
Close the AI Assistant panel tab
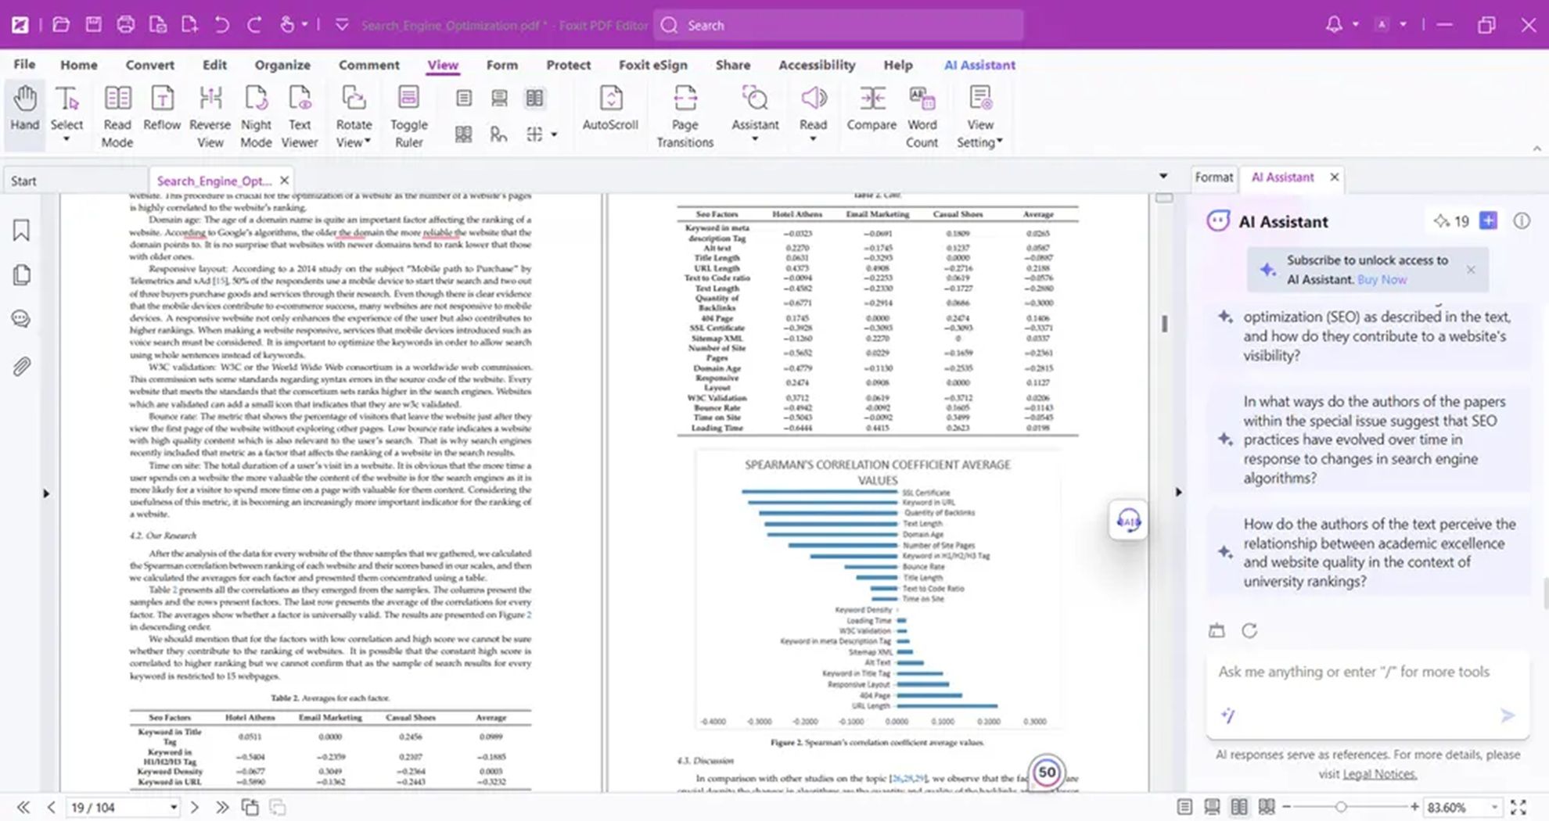[x=1335, y=177]
